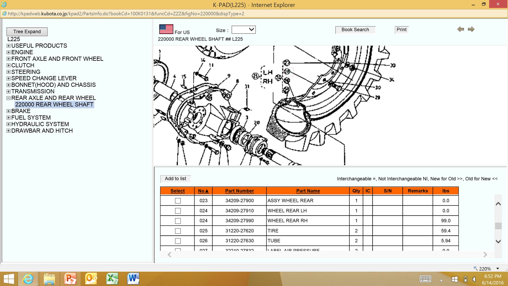Click the Print button
This screenshot has width=508, height=286.
point(401,30)
